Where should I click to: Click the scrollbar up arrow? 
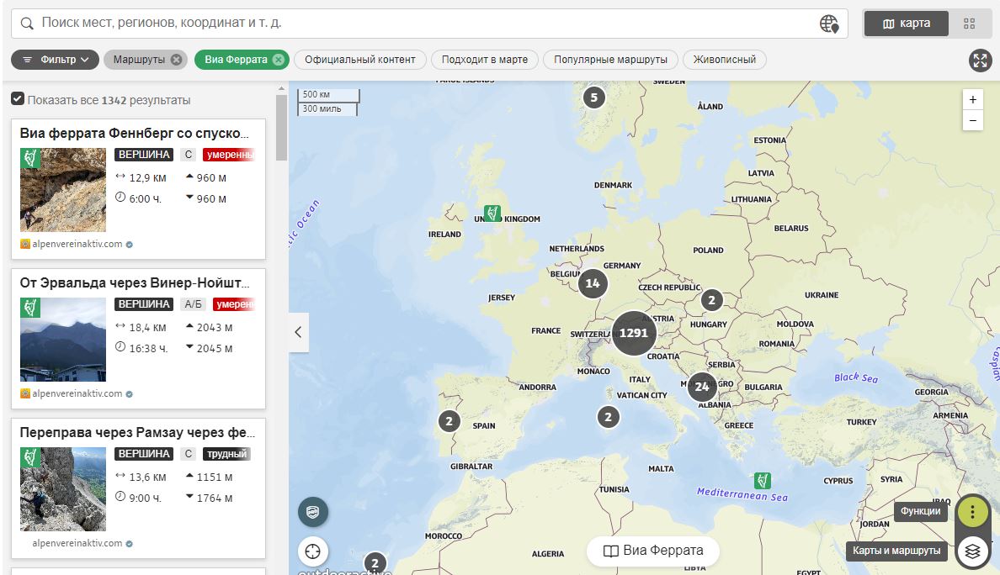[x=281, y=88]
